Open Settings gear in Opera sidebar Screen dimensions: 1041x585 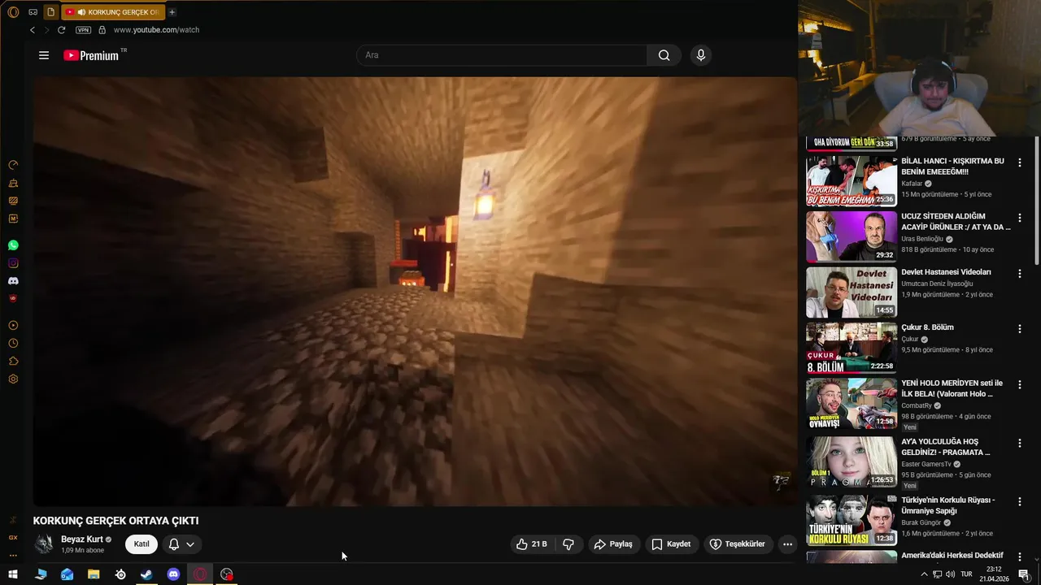tap(13, 379)
